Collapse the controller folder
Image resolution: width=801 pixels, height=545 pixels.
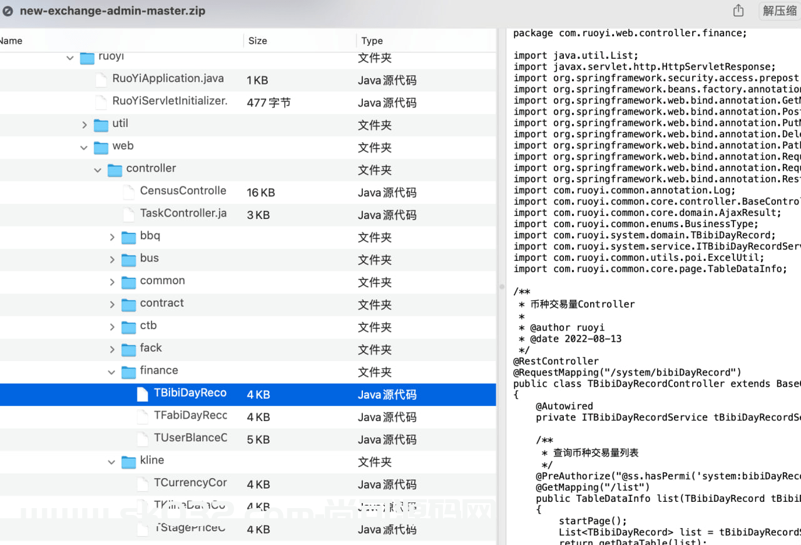tap(98, 170)
